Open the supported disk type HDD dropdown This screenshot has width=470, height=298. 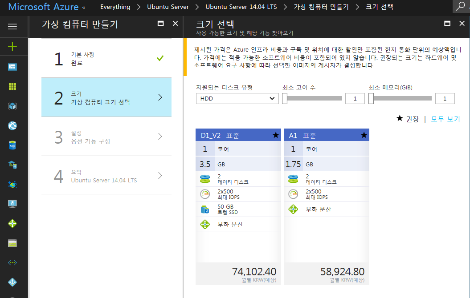(x=237, y=98)
